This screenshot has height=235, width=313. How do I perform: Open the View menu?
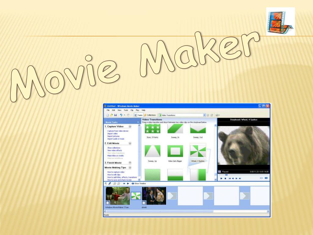120,110
